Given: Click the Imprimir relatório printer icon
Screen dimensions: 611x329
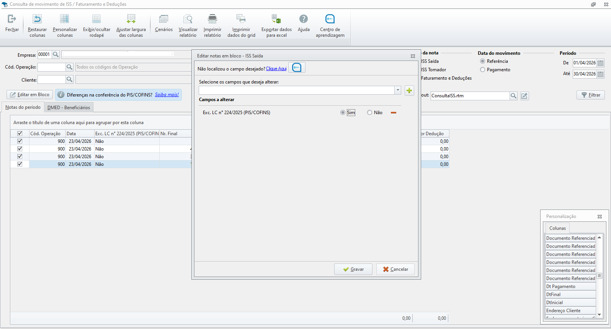Looking at the screenshot, I should tap(212, 19).
